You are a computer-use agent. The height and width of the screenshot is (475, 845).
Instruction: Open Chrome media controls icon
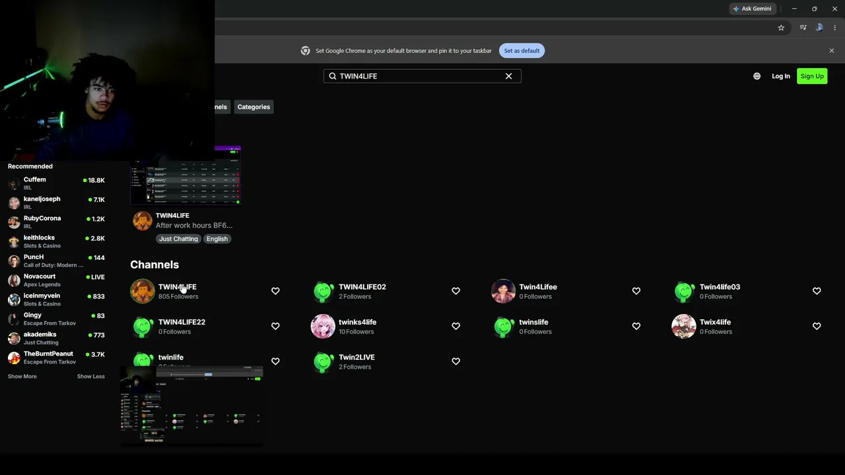(x=803, y=28)
